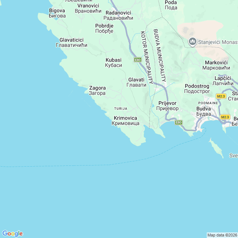Click the E80 road shield near Prijevor coast

(x=178, y=122)
